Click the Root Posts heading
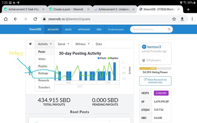The width and height of the screenshot is (197, 123). coord(80,112)
